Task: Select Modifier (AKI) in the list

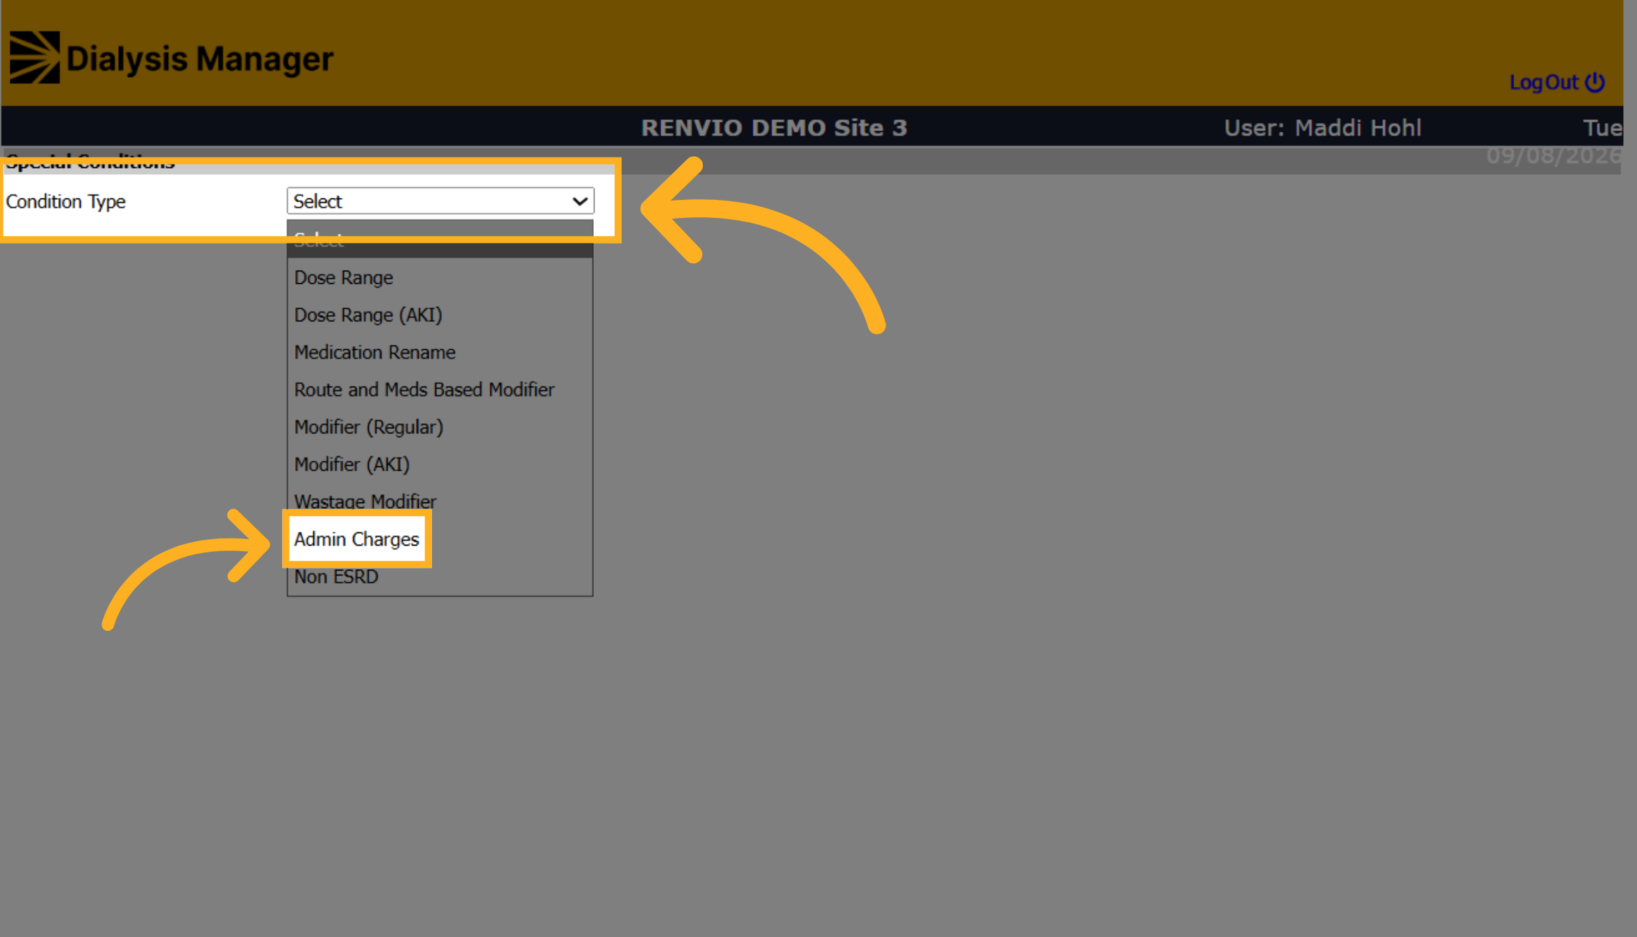Action: point(440,464)
